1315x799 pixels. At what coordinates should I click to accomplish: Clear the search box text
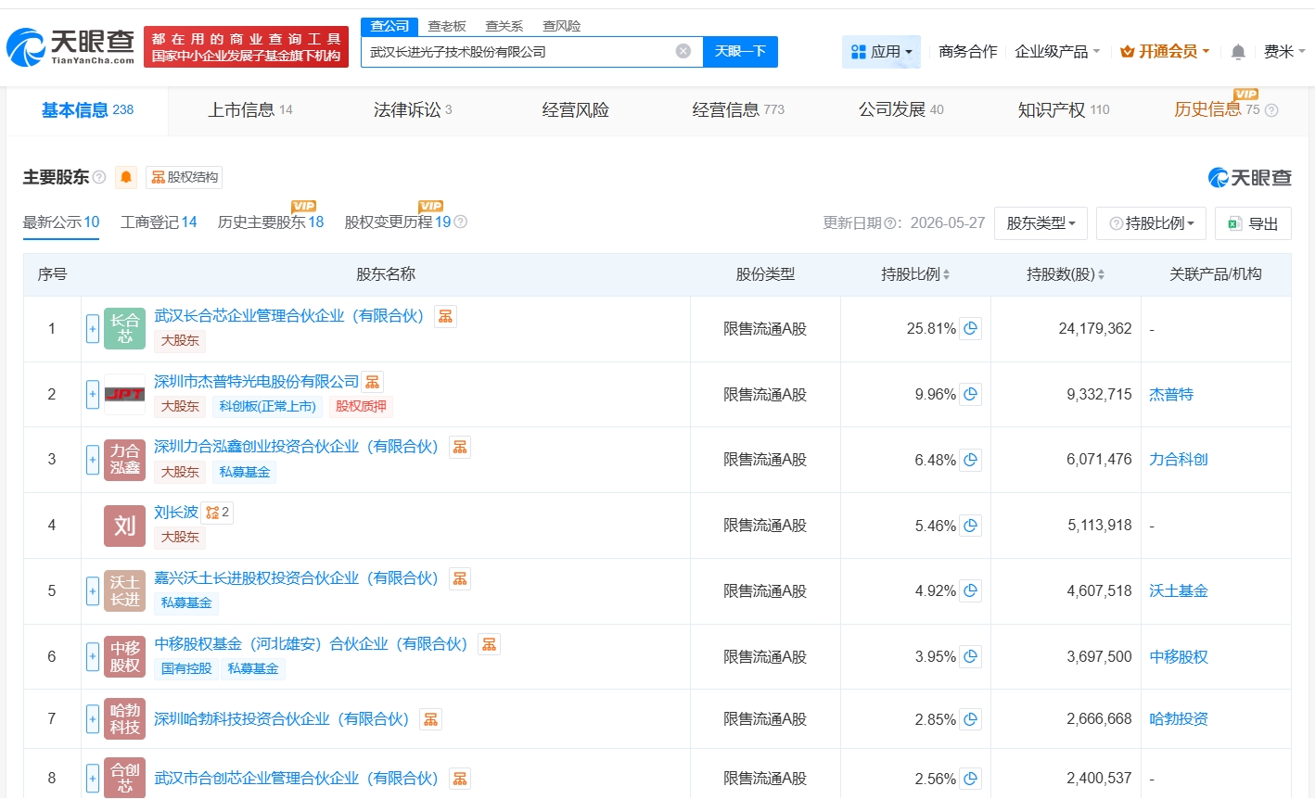pyautogui.click(x=683, y=52)
